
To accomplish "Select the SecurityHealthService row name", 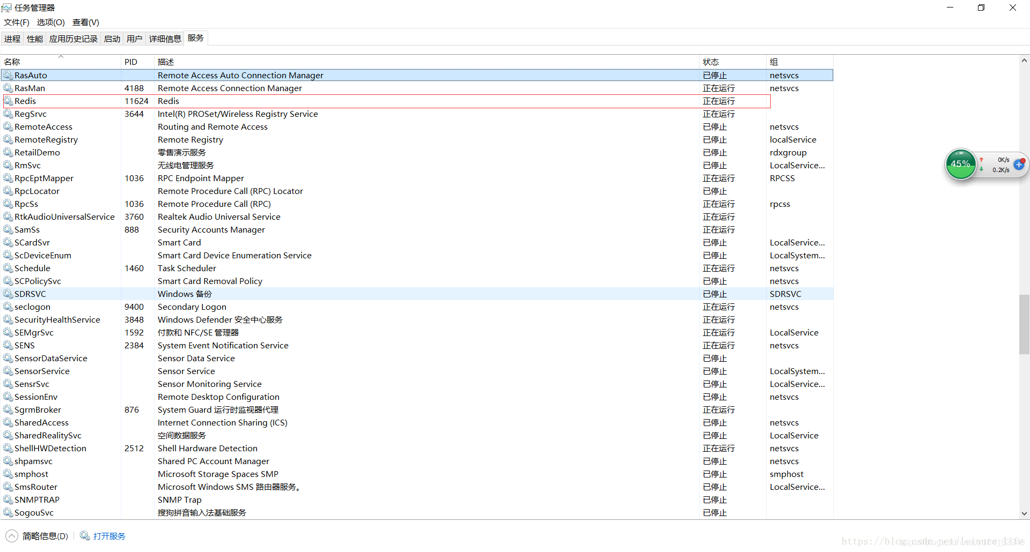I will [x=57, y=320].
